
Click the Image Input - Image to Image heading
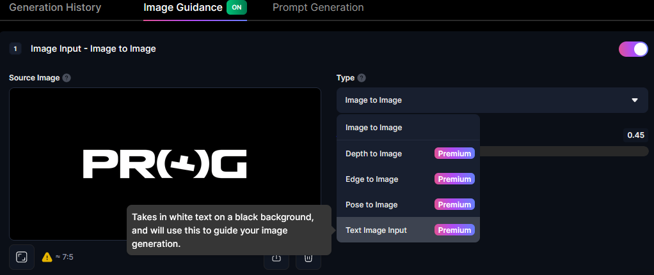[93, 48]
